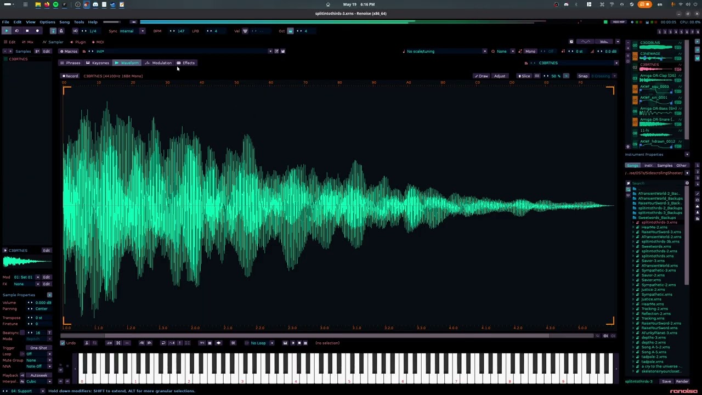Open the Tools menu

79,22
